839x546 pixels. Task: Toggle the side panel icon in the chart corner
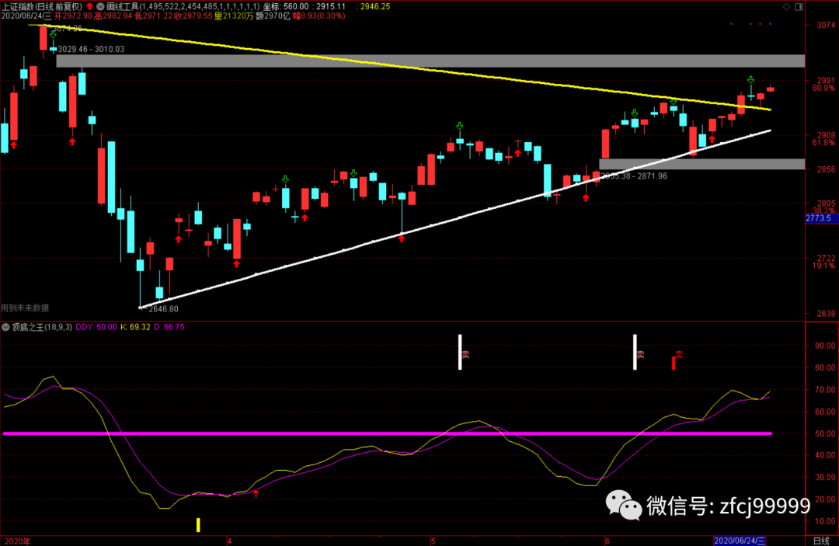pyautogui.click(x=799, y=7)
